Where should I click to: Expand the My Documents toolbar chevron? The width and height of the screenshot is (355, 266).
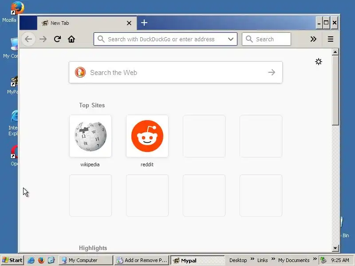[x=315, y=259]
